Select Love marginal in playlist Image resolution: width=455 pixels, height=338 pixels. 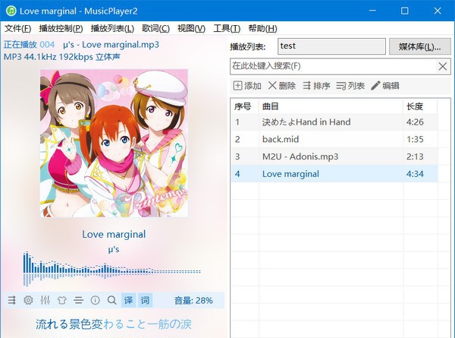point(334,174)
